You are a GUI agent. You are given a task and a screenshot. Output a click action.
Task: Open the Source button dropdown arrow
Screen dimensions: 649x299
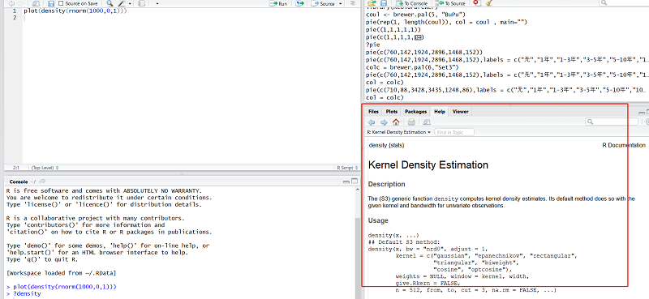[x=341, y=4]
